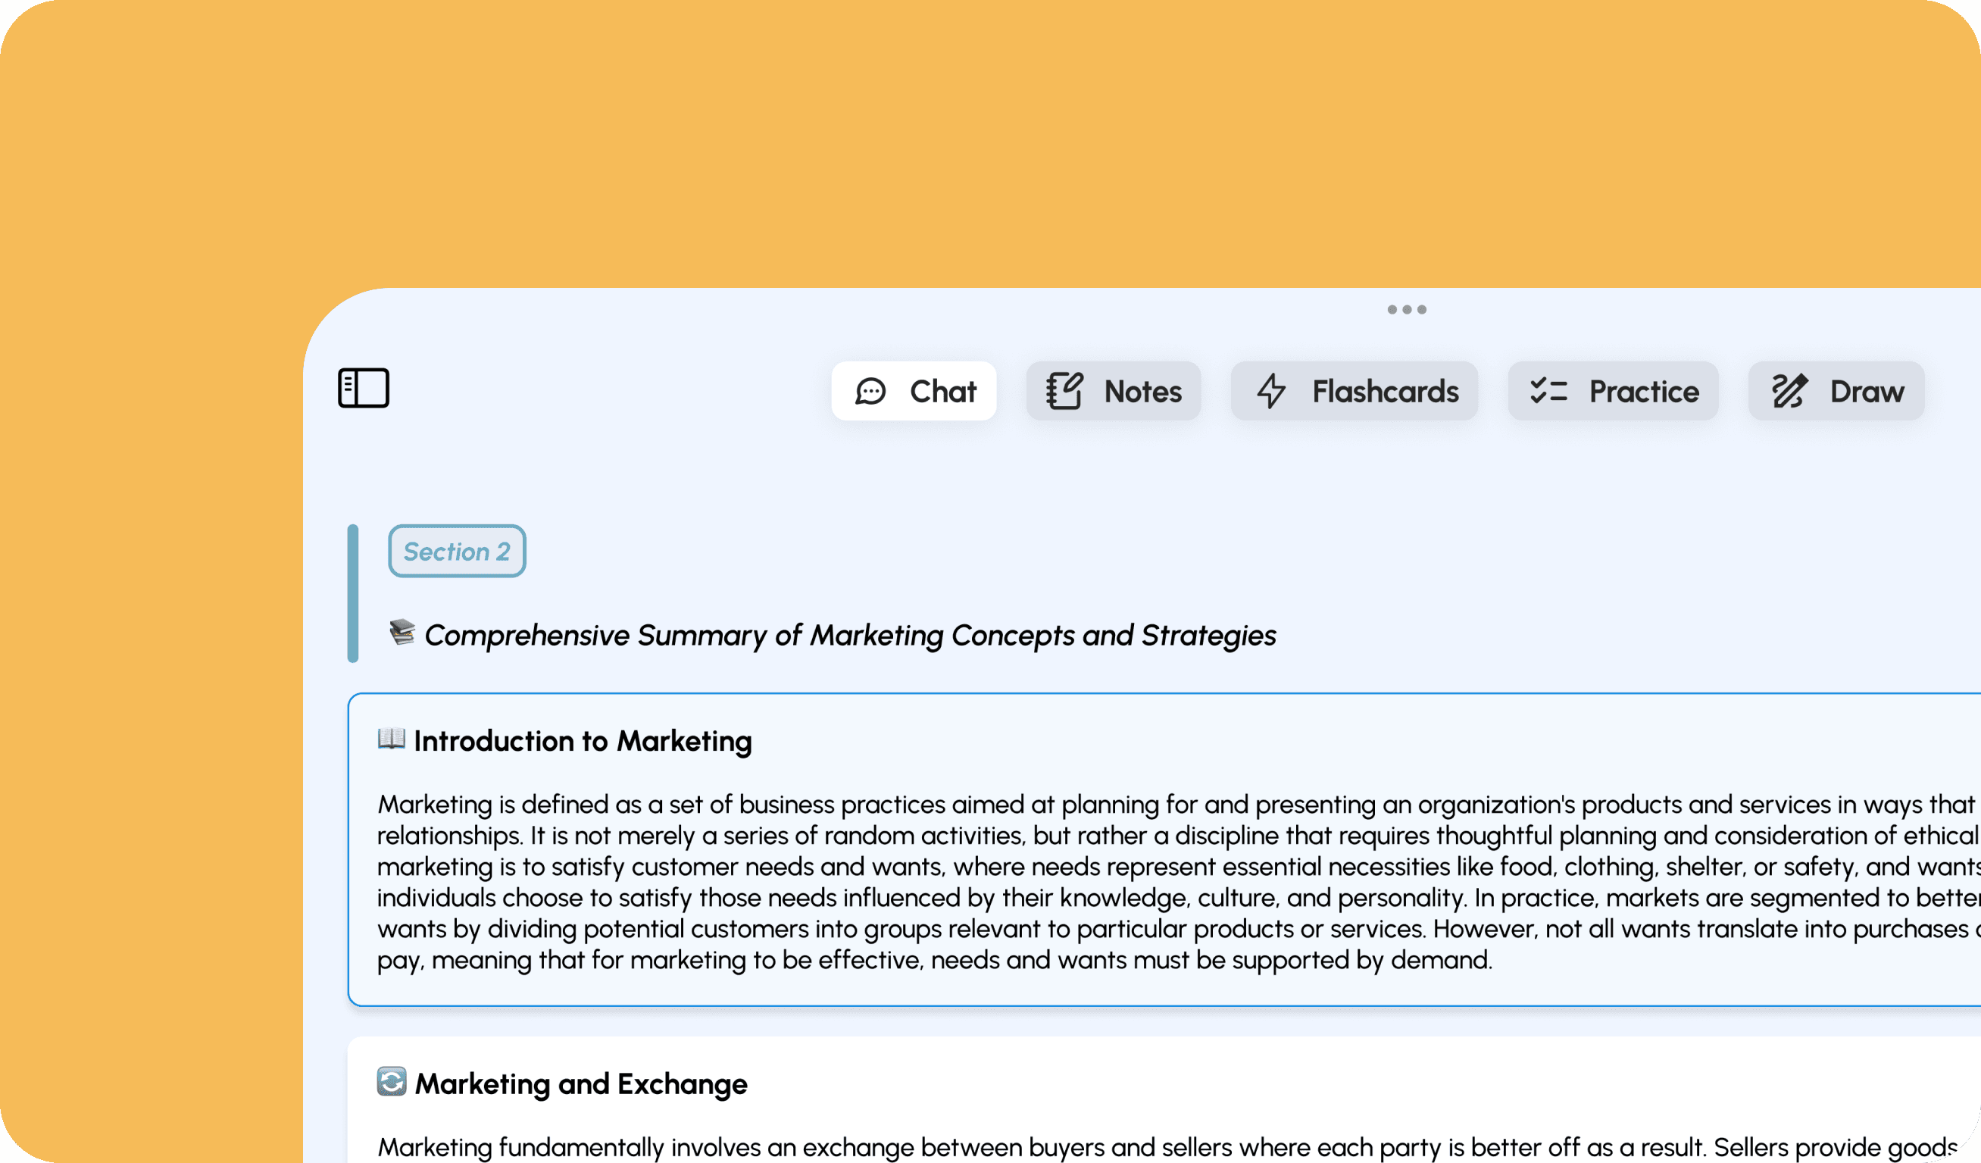Click the notebook pen Notes icon
Viewport: 1981px width, 1163px height.
click(x=1064, y=392)
